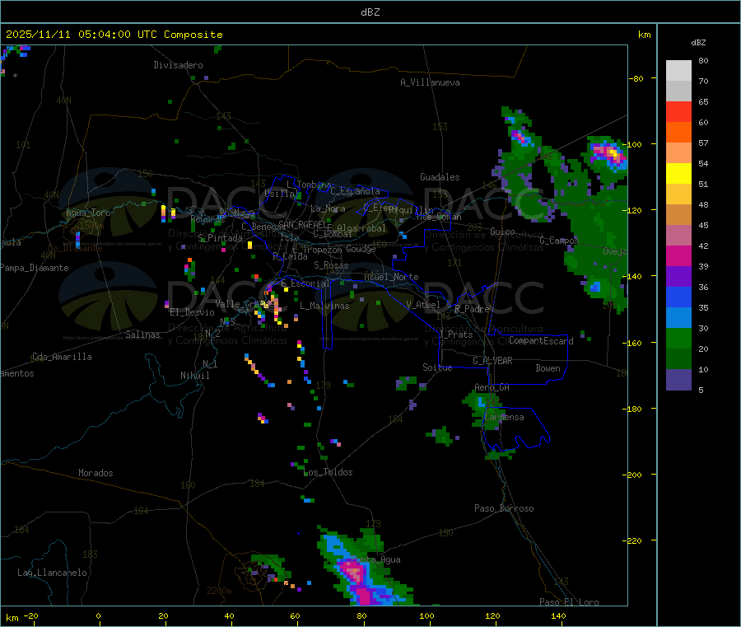Click the 80 value at legend top
The height and width of the screenshot is (627, 741).
(703, 60)
